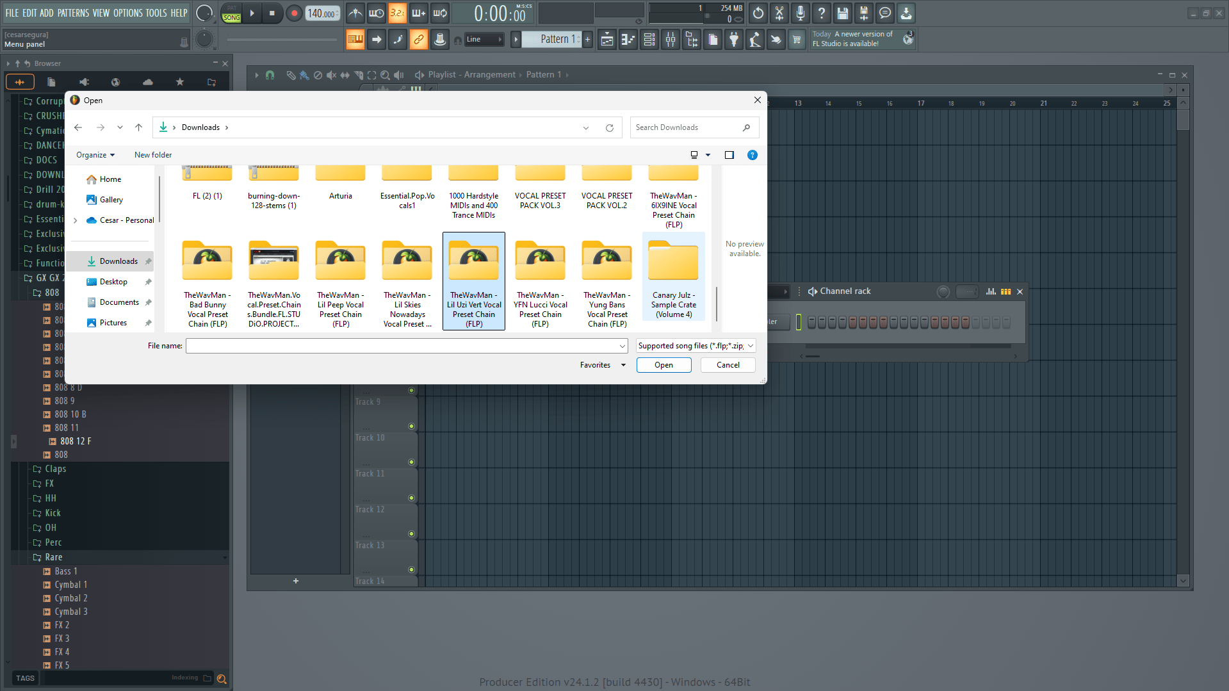This screenshot has height=691, width=1229.
Task: Click the save project floppy disk icon
Action: pyautogui.click(x=843, y=13)
